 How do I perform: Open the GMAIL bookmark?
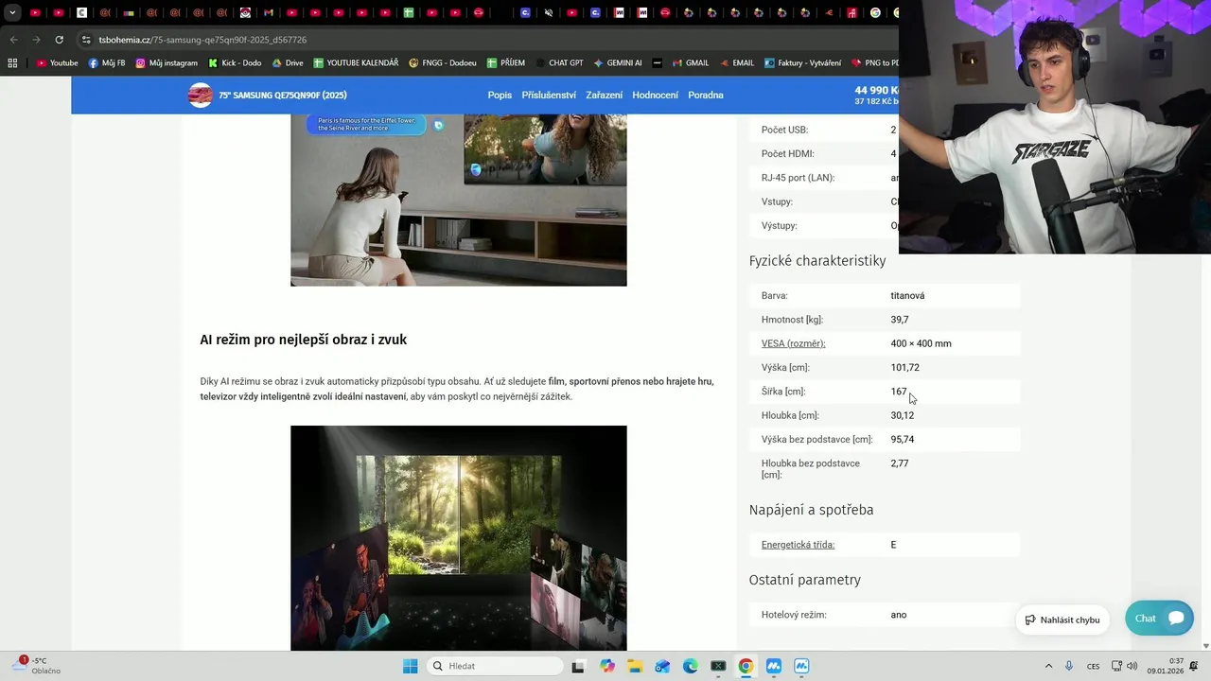(x=691, y=63)
